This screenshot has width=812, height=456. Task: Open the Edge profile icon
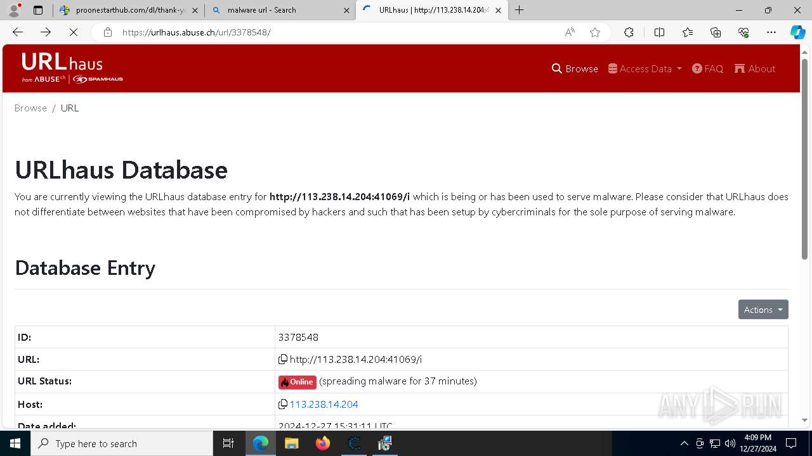pos(14,10)
